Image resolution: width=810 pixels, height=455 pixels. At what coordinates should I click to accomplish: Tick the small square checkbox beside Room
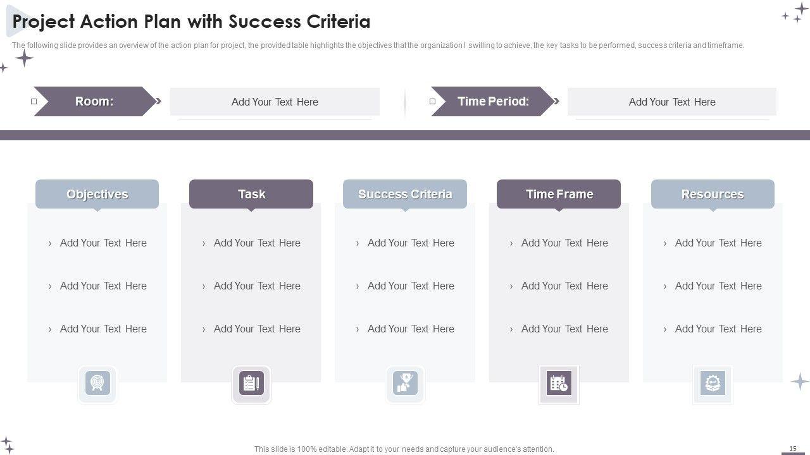pos(34,101)
